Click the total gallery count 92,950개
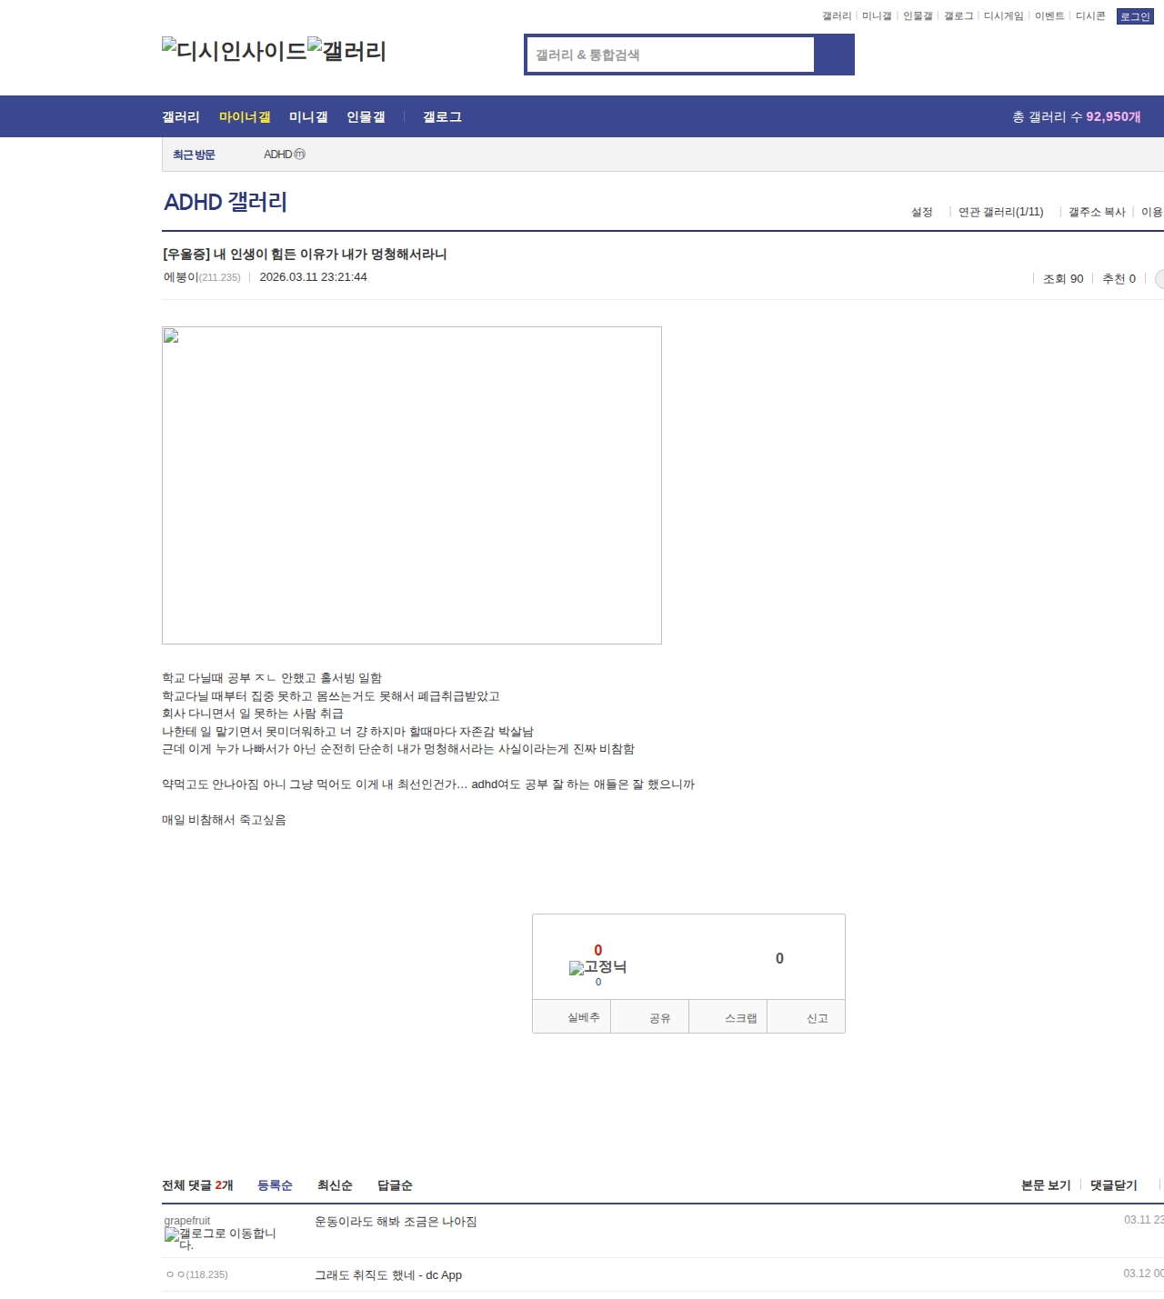1164x1299 pixels. [x=1113, y=117]
